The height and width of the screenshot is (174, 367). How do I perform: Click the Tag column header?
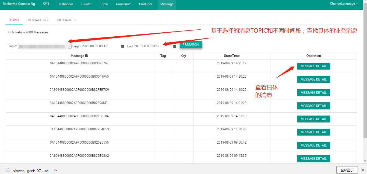click(x=163, y=56)
